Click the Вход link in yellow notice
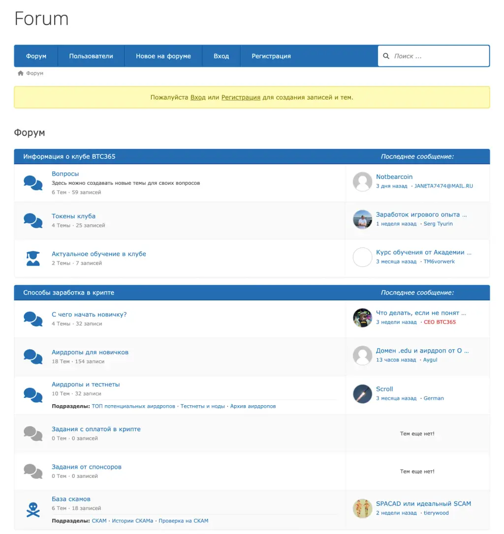This screenshot has width=504, height=534. click(x=198, y=97)
